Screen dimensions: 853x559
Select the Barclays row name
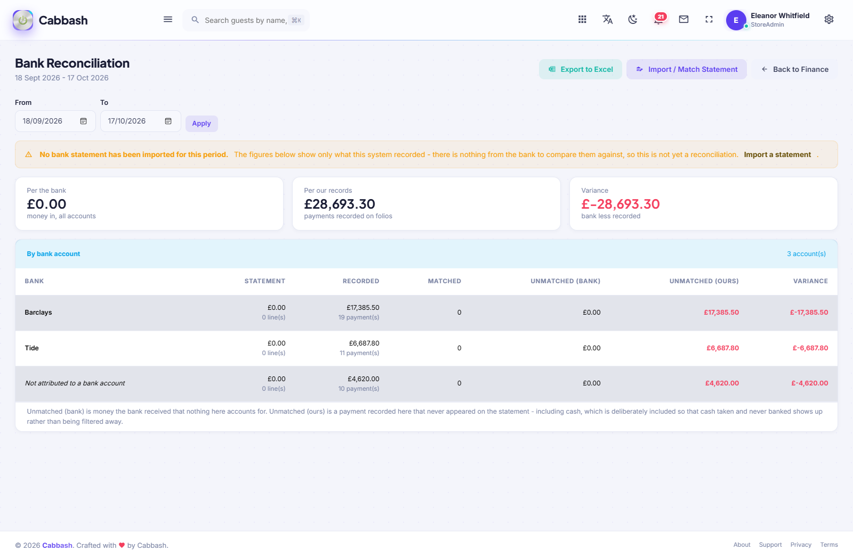pos(38,313)
